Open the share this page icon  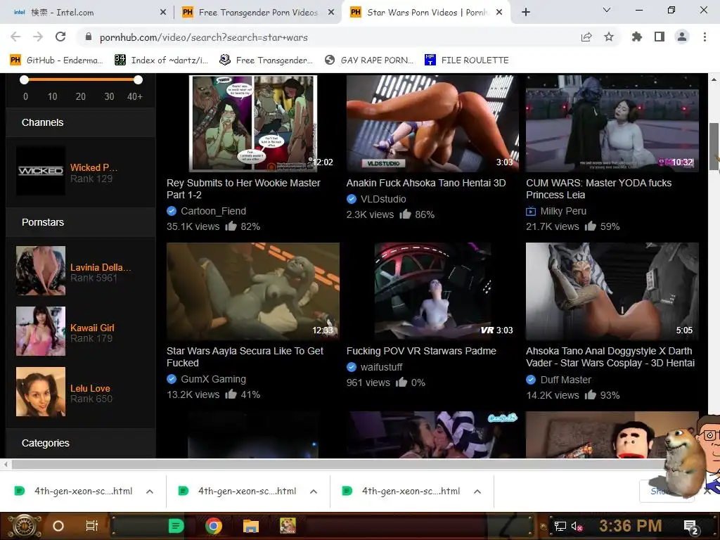[x=586, y=37]
